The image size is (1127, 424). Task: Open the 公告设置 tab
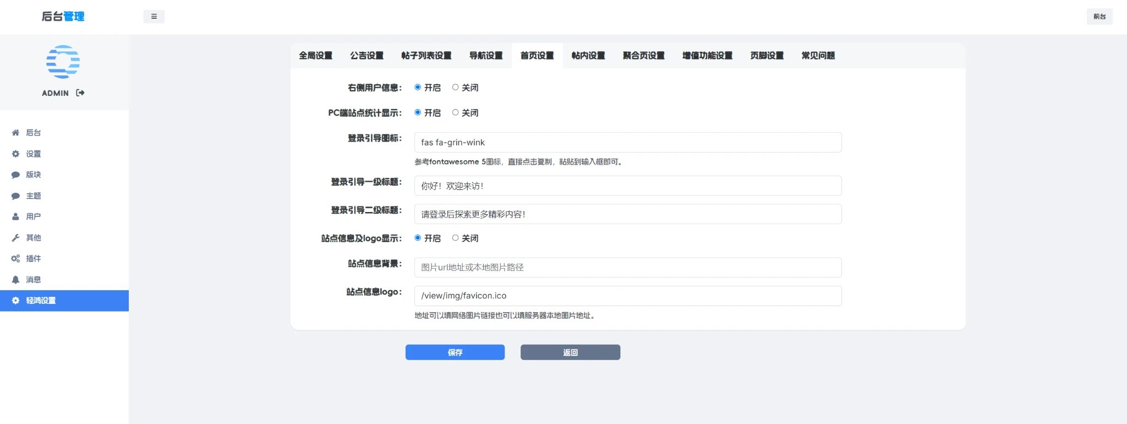pos(367,56)
